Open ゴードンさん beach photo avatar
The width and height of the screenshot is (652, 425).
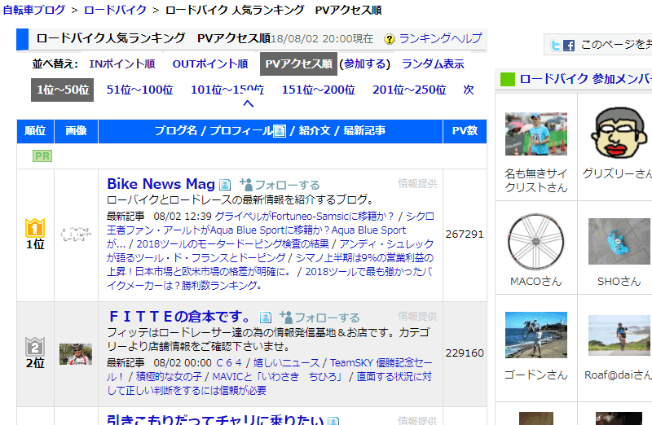(536, 335)
